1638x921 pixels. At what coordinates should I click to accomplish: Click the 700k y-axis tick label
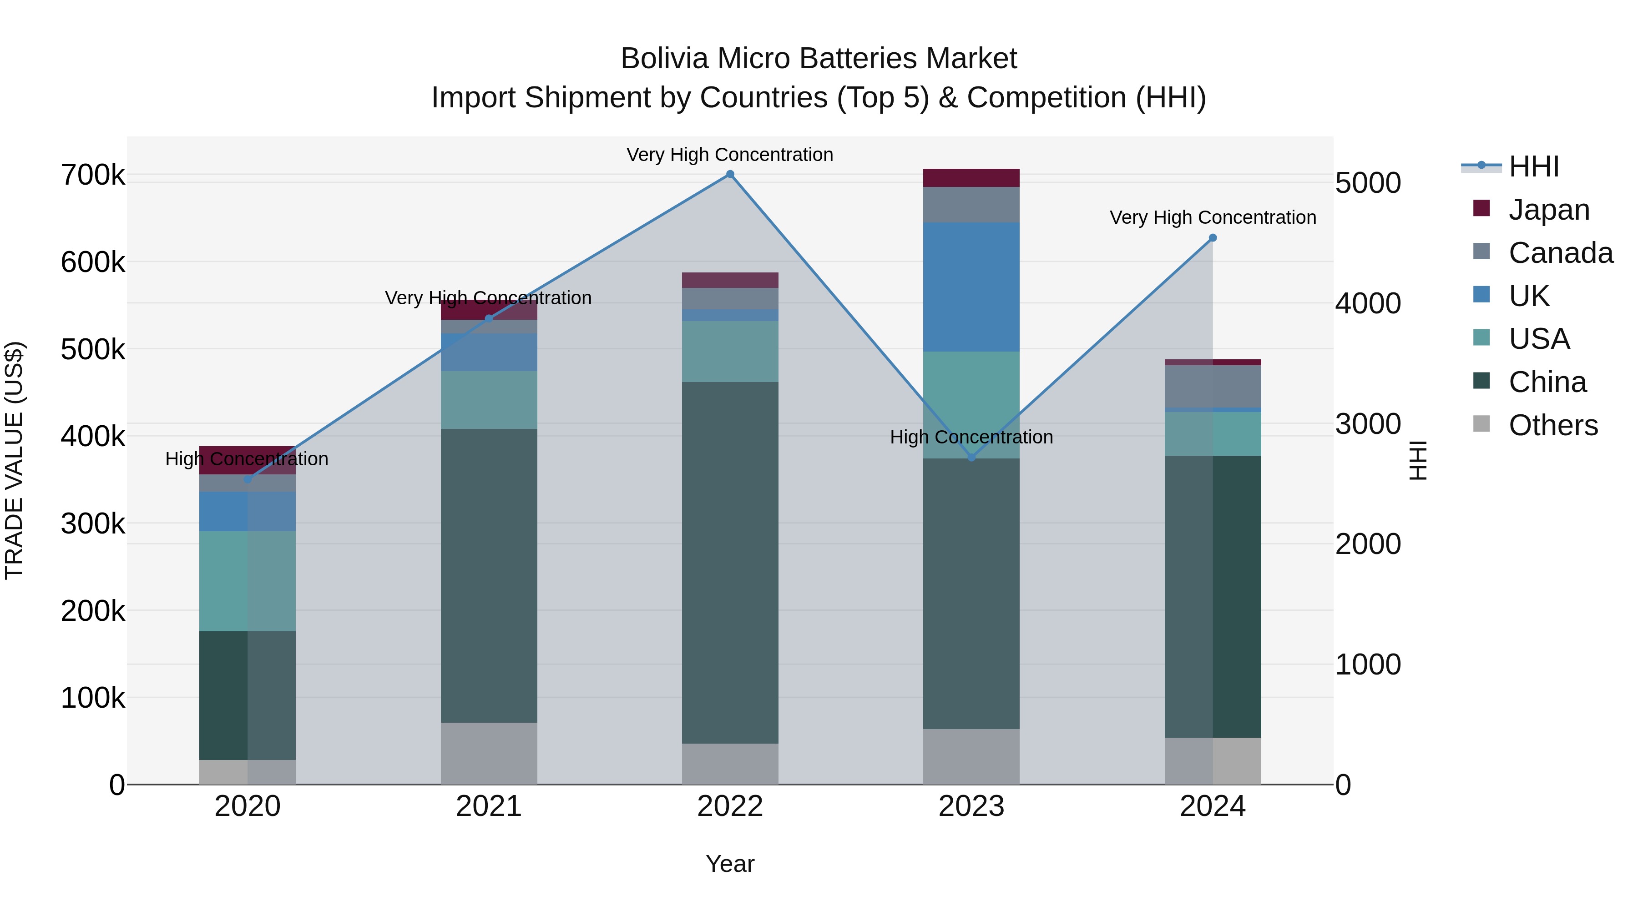(93, 175)
